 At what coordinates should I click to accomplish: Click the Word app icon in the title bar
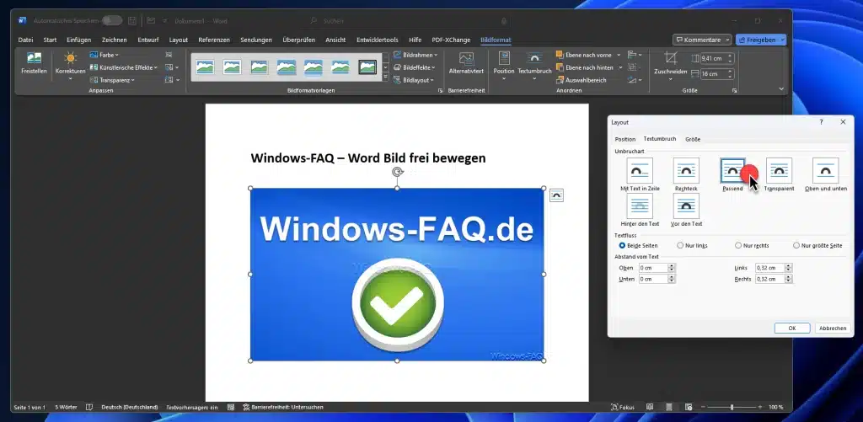22,21
